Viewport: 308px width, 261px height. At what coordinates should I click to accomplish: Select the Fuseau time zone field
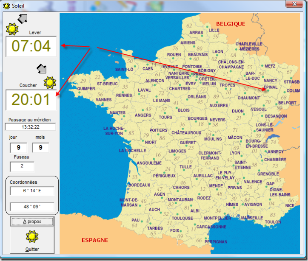pyautogui.click(x=22, y=167)
